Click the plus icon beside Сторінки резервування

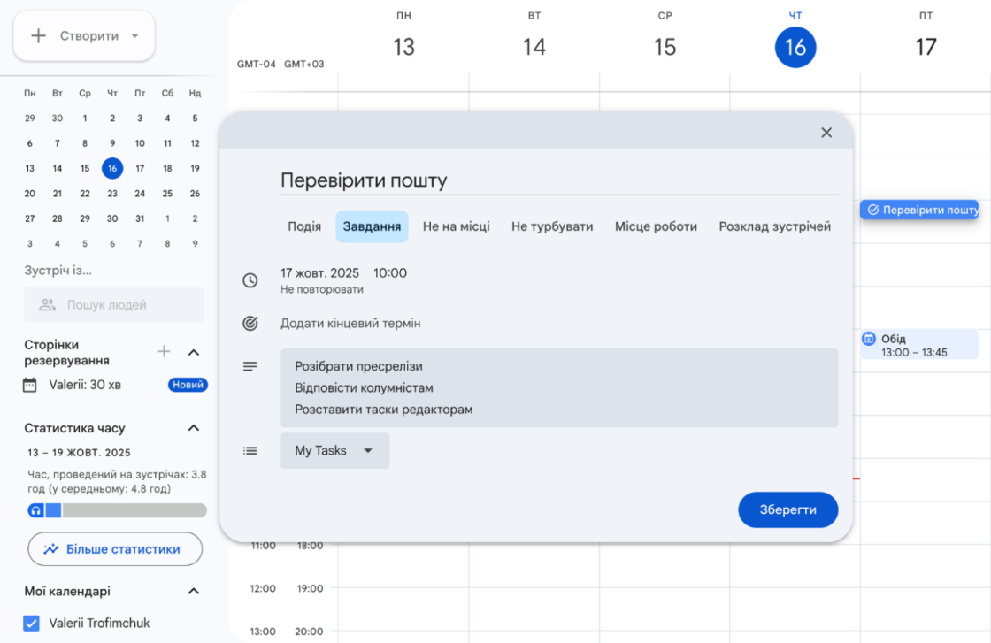[164, 352]
